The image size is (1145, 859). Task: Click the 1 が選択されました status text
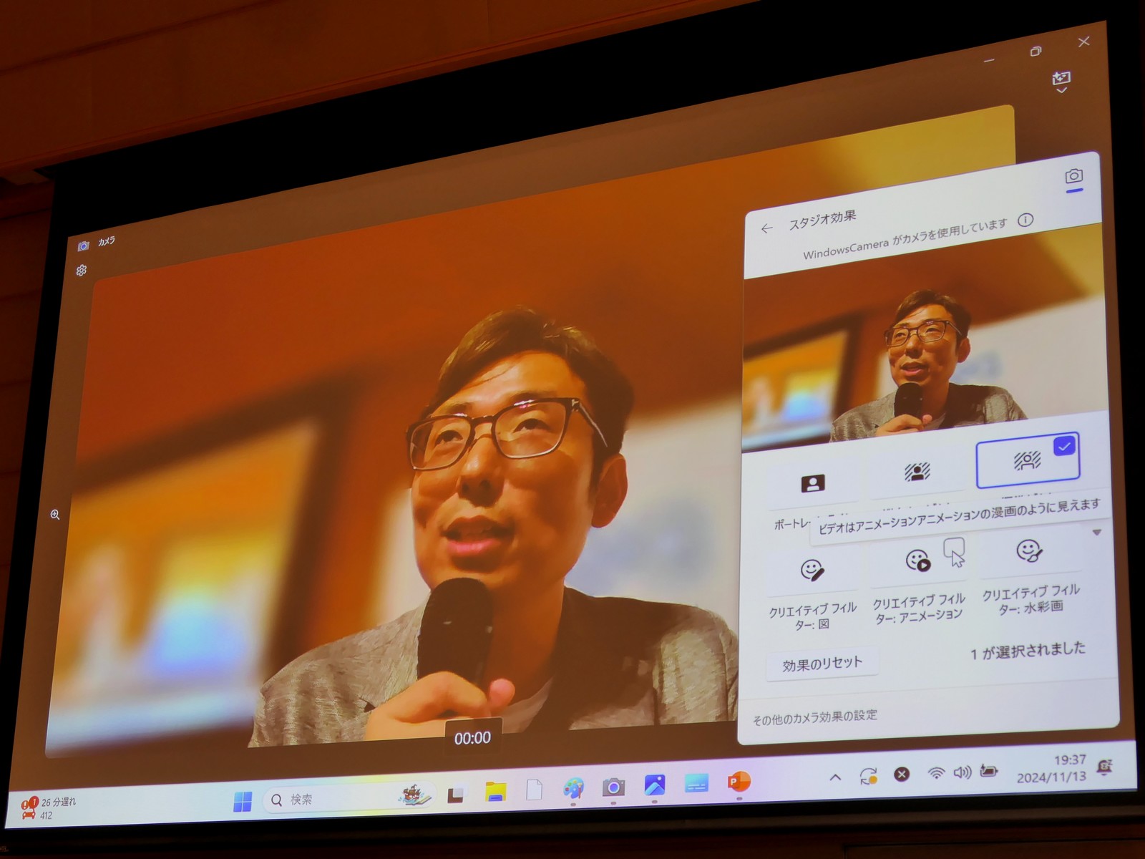pyautogui.click(x=1028, y=651)
